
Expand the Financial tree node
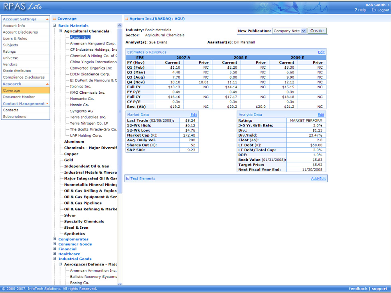coord(55,249)
